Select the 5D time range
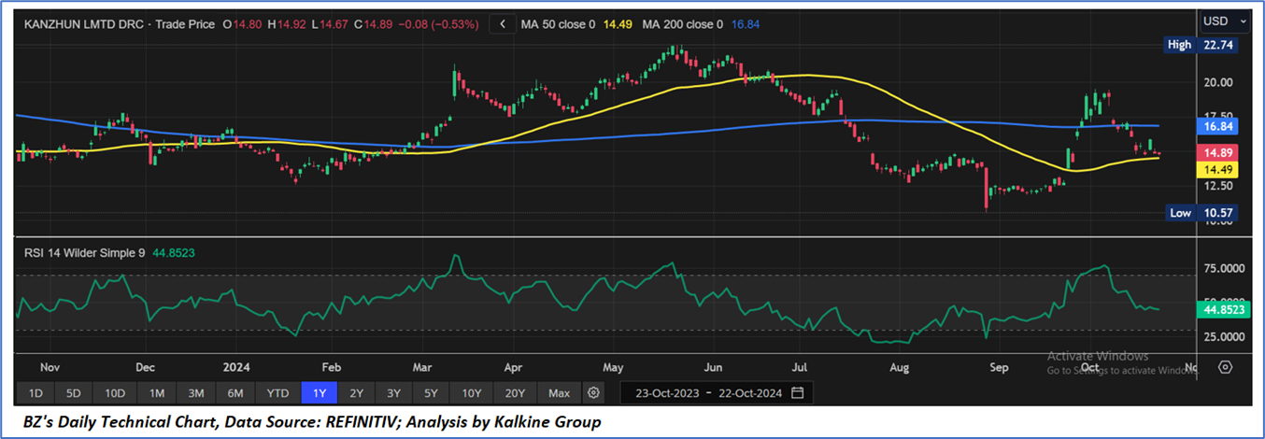The height and width of the screenshot is (439, 1265). tap(74, 392)
